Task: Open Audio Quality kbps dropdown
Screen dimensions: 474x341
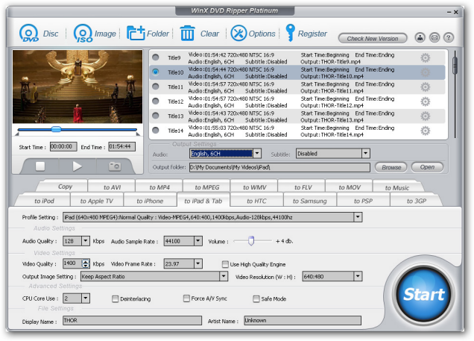Action: point(86,241)
